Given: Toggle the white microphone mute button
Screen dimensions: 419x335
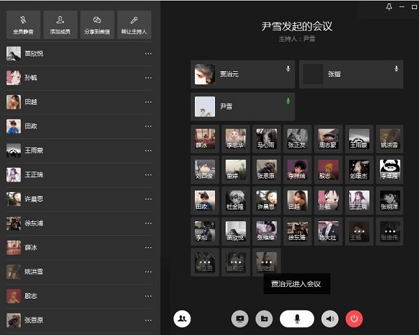Looking at the screenshot, I should pos(297,318).
